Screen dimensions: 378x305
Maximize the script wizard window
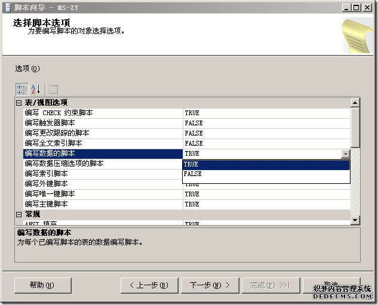358,7
